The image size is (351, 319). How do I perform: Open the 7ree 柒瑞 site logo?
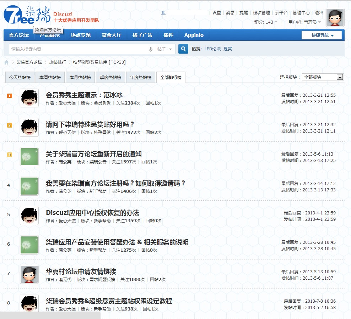27,15
